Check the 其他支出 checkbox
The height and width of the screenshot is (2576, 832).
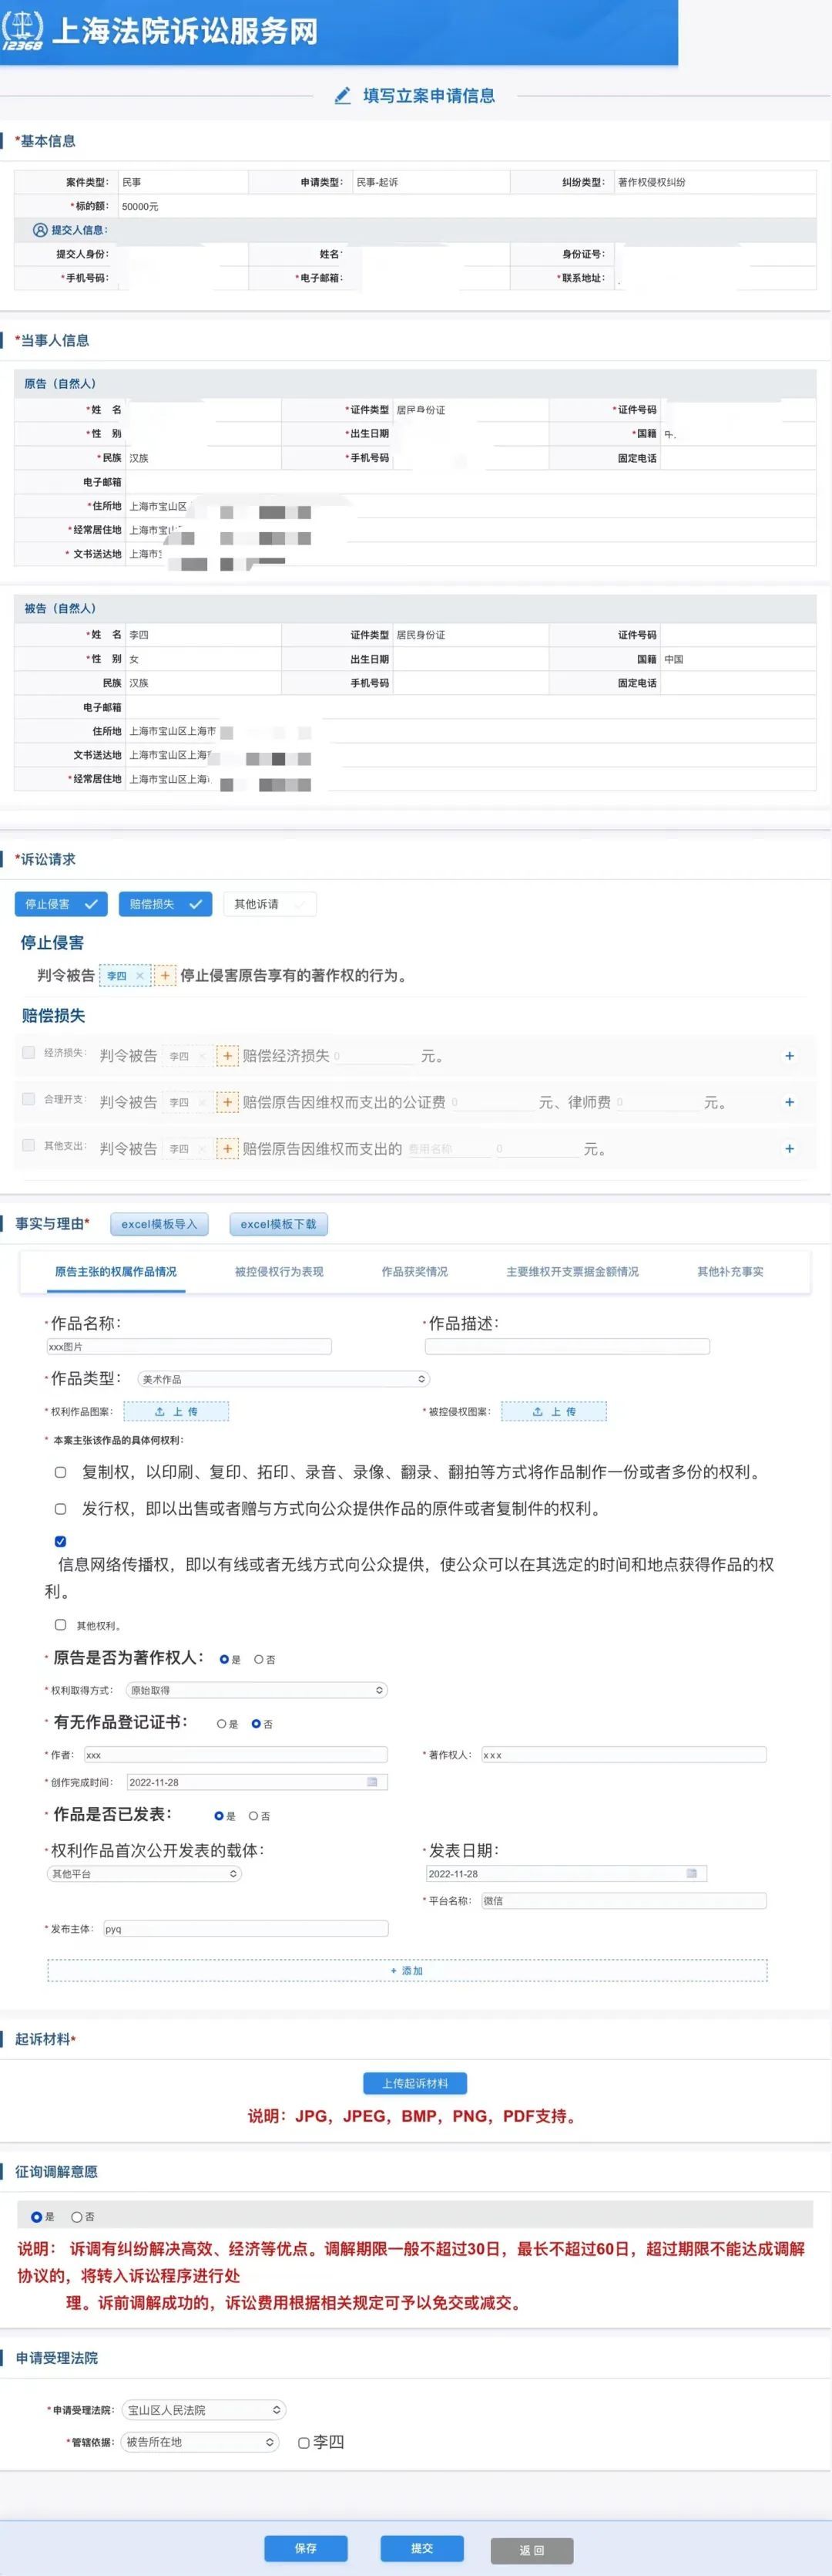(x=28, y=1145)
